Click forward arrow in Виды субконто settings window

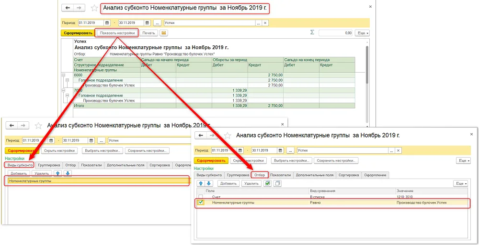coord(23,125)
